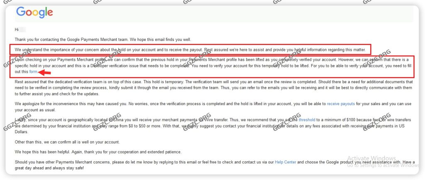Image resolution: width=425 pixels, height=180 pixels.
Task: Visit the "Help Center" link
Action: coord(286,162)
